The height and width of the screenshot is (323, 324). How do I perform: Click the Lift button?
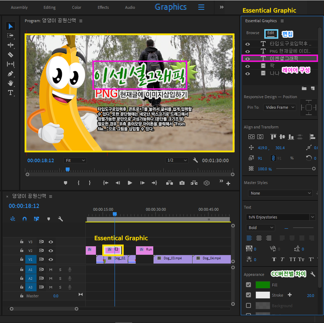tap(169, 183)
